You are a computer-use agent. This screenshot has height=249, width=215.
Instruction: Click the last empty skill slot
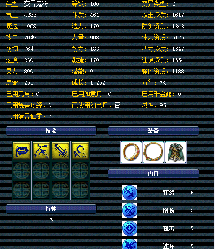point(80,190)
